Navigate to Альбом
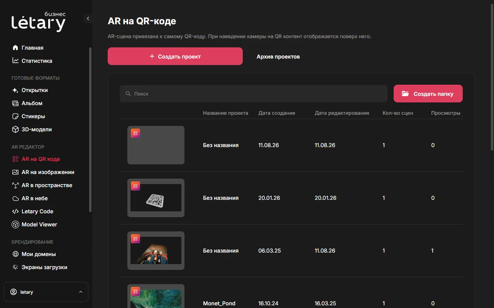Viewport: 494px width, 308px height. 32,103
